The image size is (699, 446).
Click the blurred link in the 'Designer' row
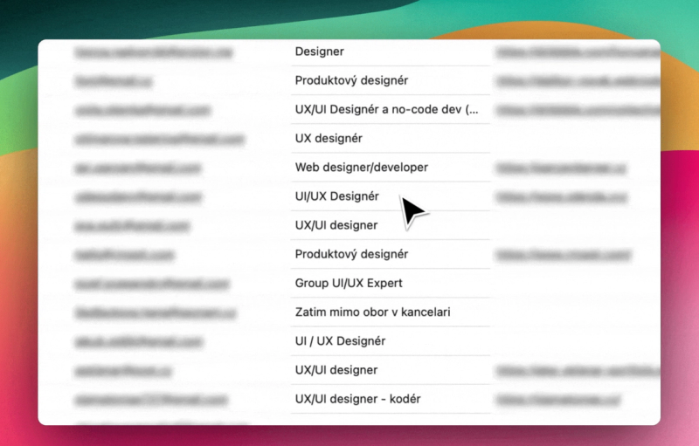[578, 52]
